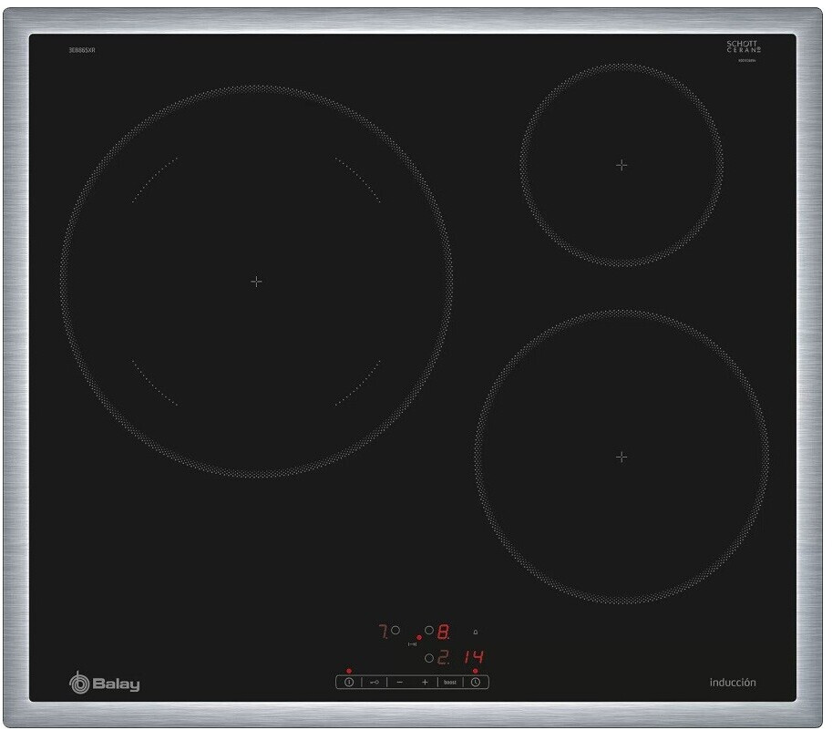Activate the boost function
Image resolution: width=832 pixels, height=730 pixels.
pyautogui.click(x=450, y=683)
